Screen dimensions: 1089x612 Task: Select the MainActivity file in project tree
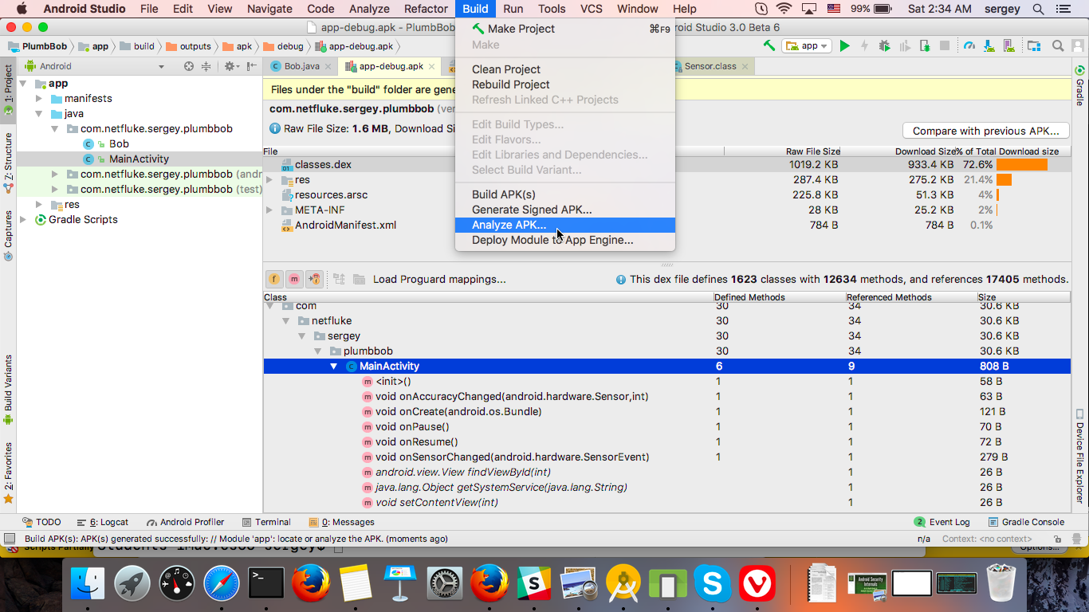(139, 159)
